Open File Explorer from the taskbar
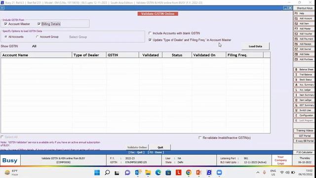The image size is (316, 178). 148,173
